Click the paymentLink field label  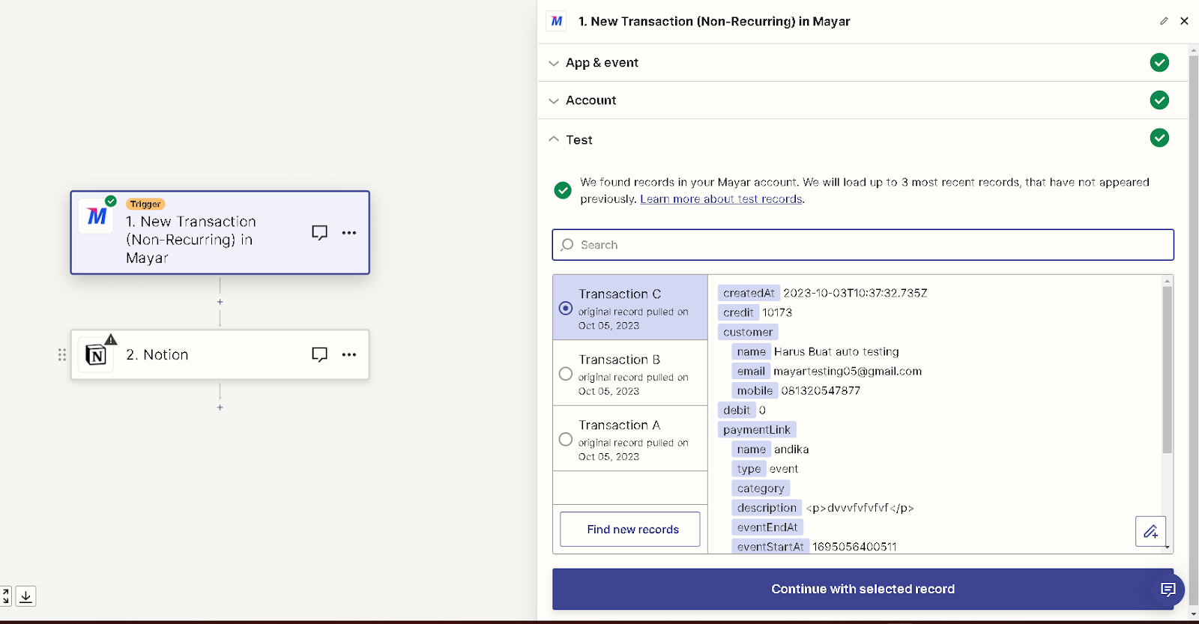(x=757, y=430)
